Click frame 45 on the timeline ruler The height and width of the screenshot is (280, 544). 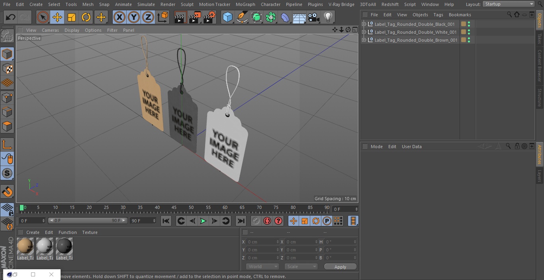pyautogui.click(x=174, y=207)
